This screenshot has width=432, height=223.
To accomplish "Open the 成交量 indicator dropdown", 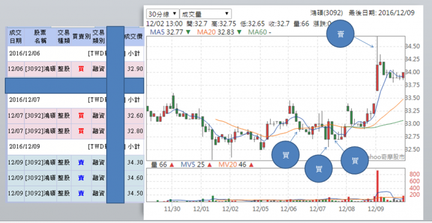I will [206, 14].
